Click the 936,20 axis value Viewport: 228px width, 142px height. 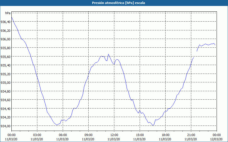5,31
